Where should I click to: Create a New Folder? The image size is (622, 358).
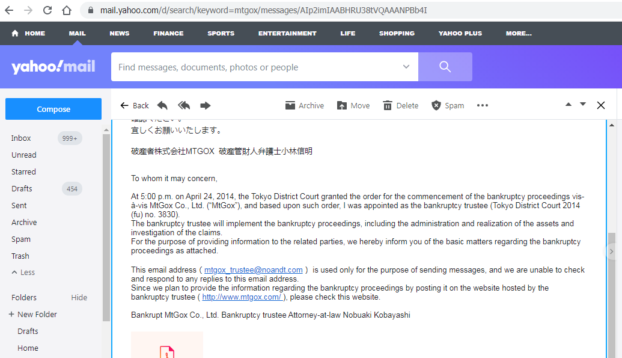[33, 314]
